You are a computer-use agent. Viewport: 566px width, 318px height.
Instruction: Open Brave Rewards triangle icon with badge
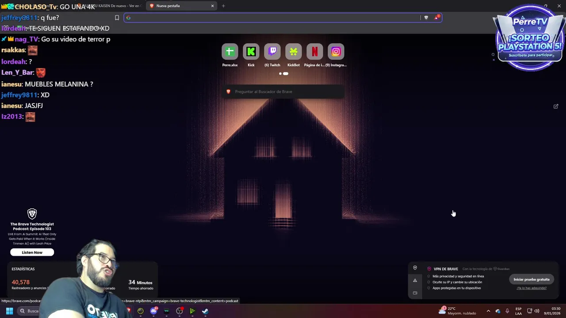tap(436, 18)
